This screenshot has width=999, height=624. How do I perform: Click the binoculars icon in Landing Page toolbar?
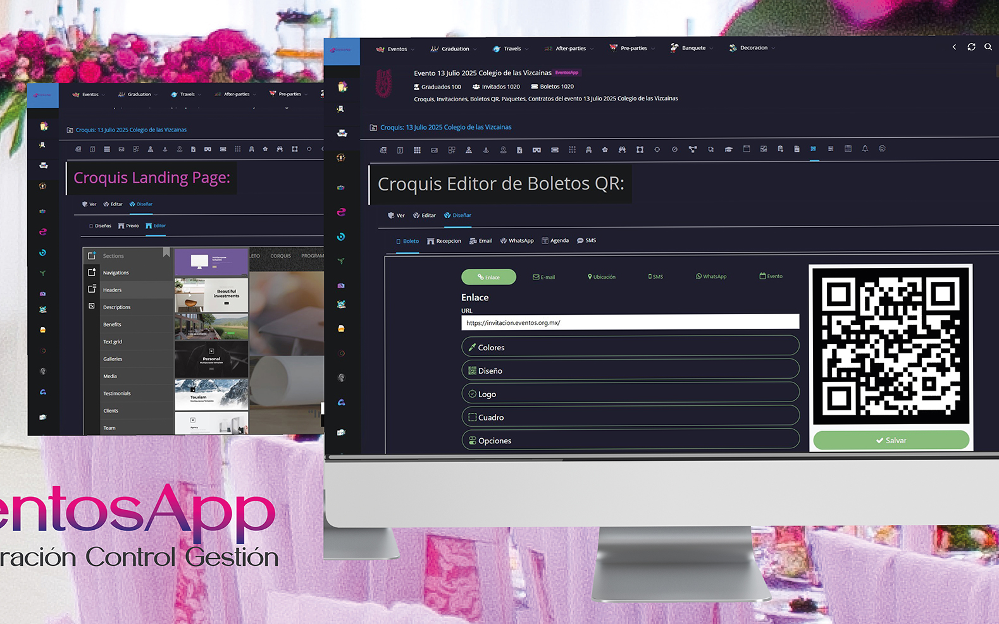pyautogui.click(x=280, y=149)
